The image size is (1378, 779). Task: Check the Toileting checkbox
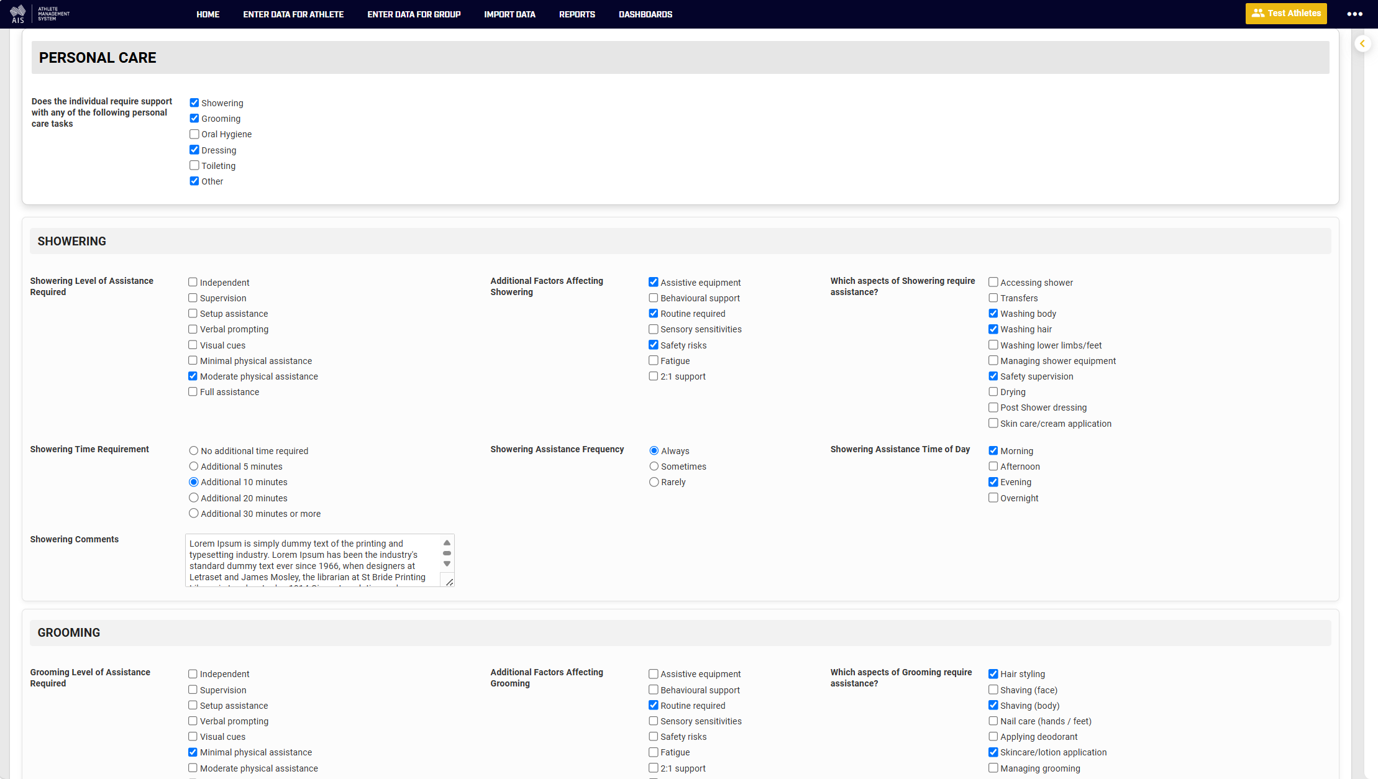(x=194, y=165)
